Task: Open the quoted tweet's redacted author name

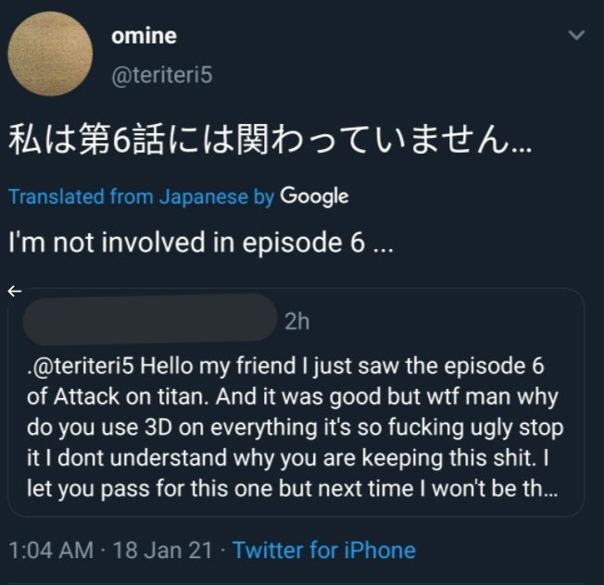Action: pos(146,319)
